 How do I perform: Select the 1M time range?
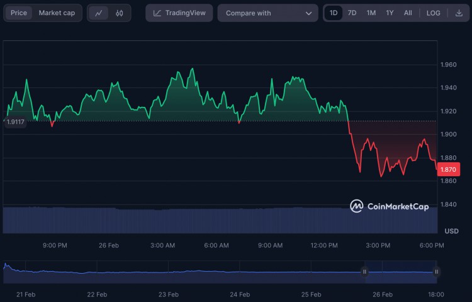pos(371,13)
